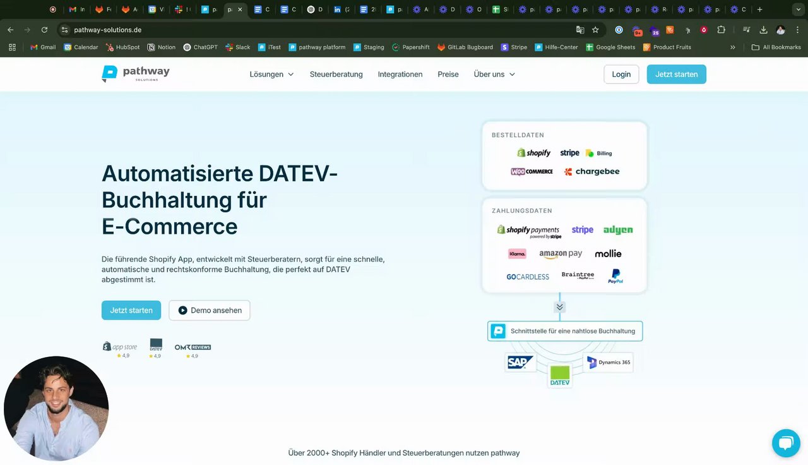Image resolution: width=808 pixels, height=465 pixels.
Task: Open the GitLab Bugboard bookmark
Action: point(465,47)
